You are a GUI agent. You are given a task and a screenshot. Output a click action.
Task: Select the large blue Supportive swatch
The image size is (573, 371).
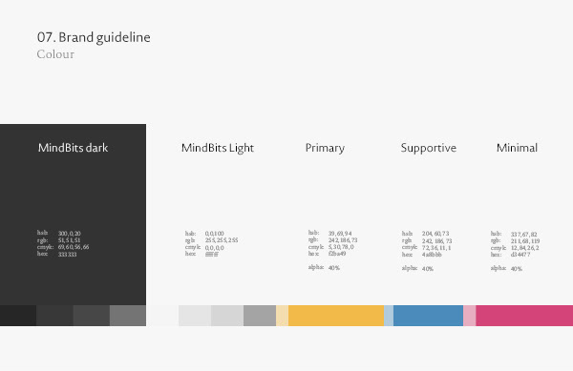pos(428,316)
